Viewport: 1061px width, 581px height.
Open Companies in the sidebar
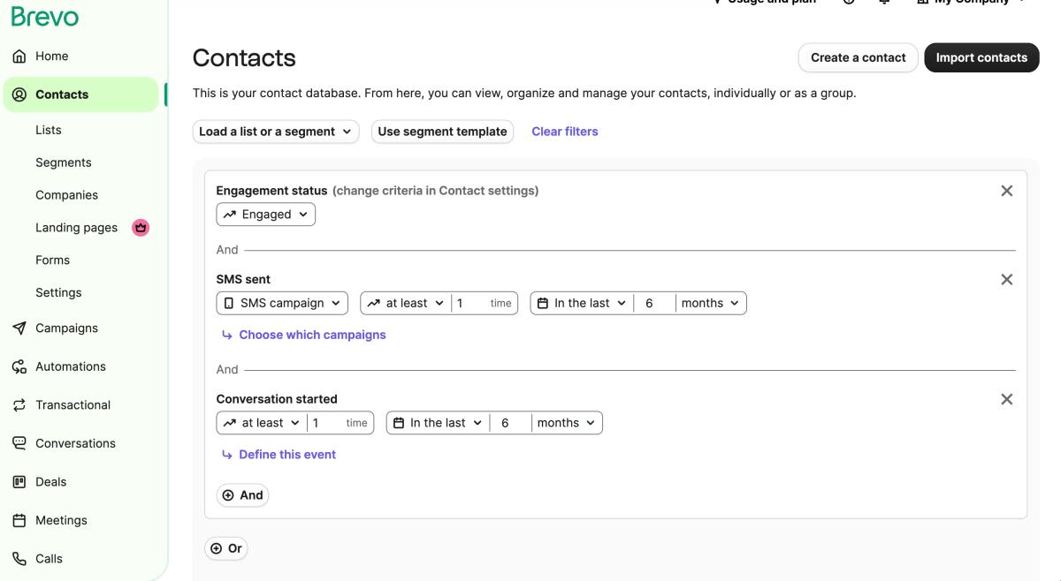click(67, 195)
